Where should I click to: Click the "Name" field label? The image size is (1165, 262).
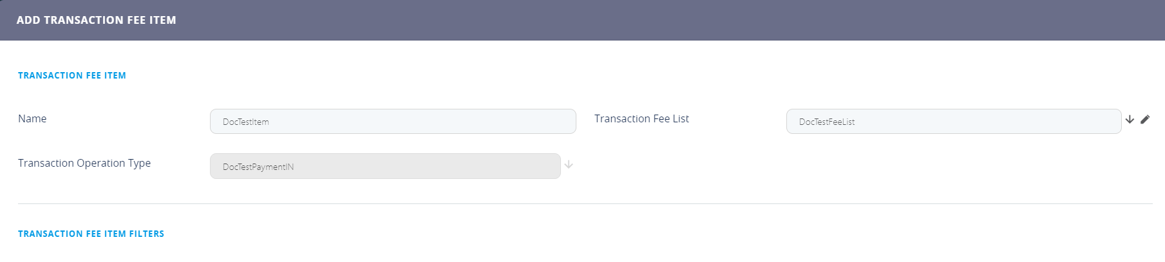click(32, 119)
